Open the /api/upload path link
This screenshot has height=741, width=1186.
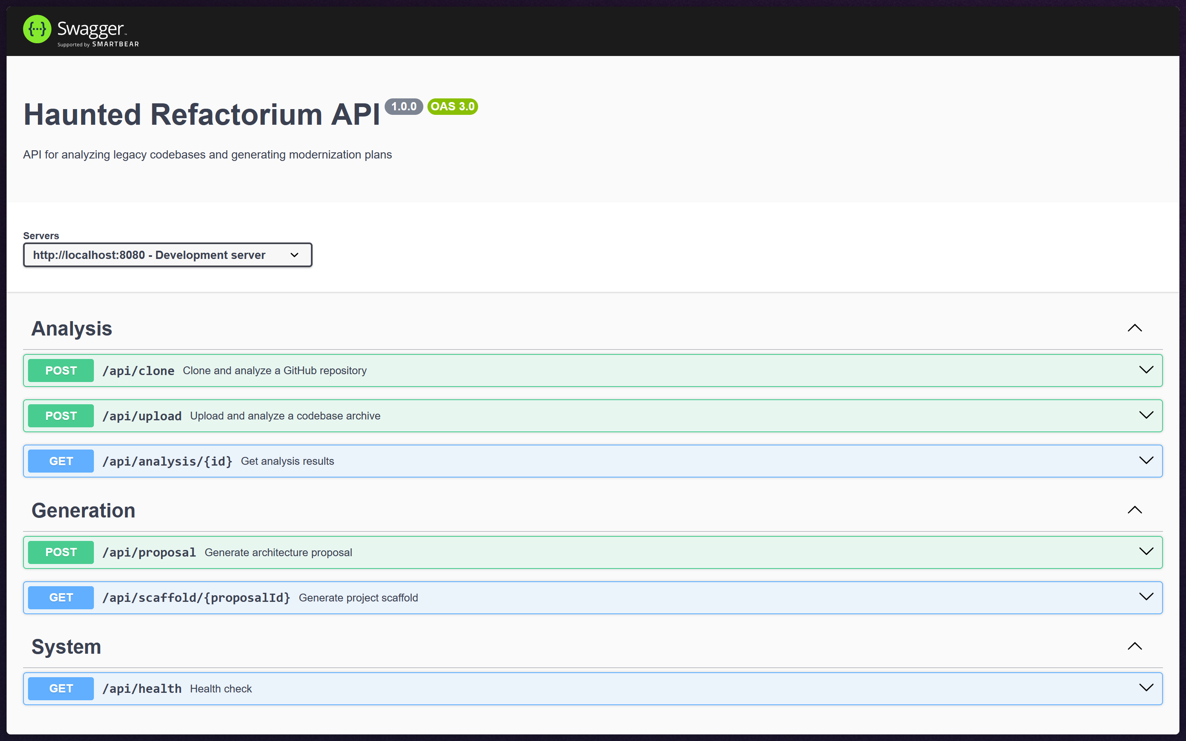coord(142,416)
